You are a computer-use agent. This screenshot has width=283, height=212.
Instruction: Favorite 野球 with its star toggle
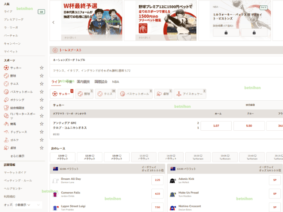42,76
